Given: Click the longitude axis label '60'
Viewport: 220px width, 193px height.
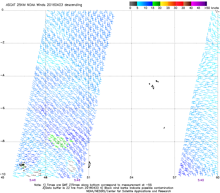Looking at the screenshot, I should click(x=218, y=178).
